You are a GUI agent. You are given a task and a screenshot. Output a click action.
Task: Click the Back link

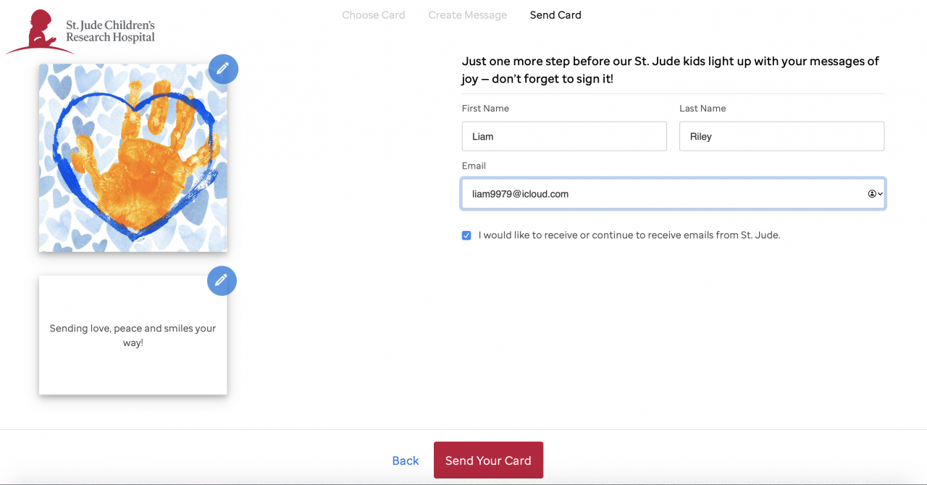[x=406, y=460]
